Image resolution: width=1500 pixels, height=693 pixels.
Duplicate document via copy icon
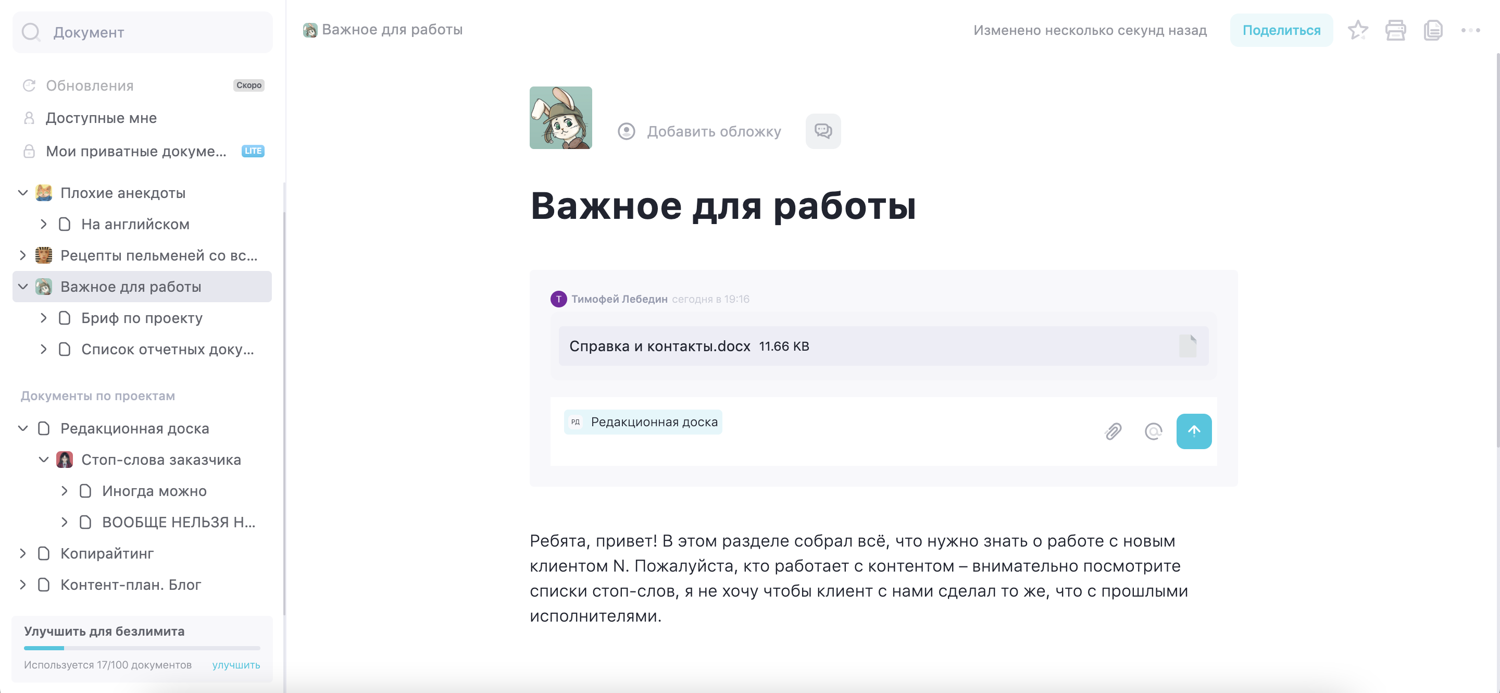click(1433, 30)
